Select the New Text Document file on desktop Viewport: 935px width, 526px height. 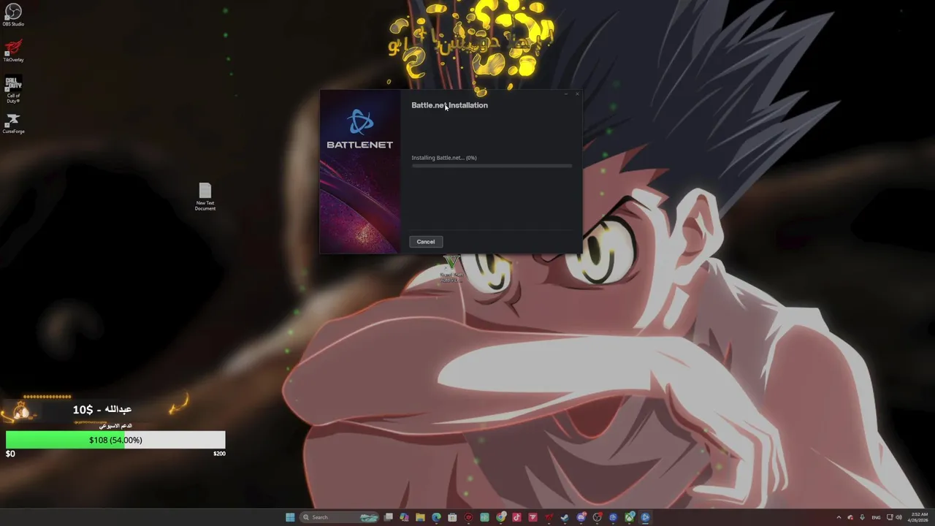coord(205,197)
